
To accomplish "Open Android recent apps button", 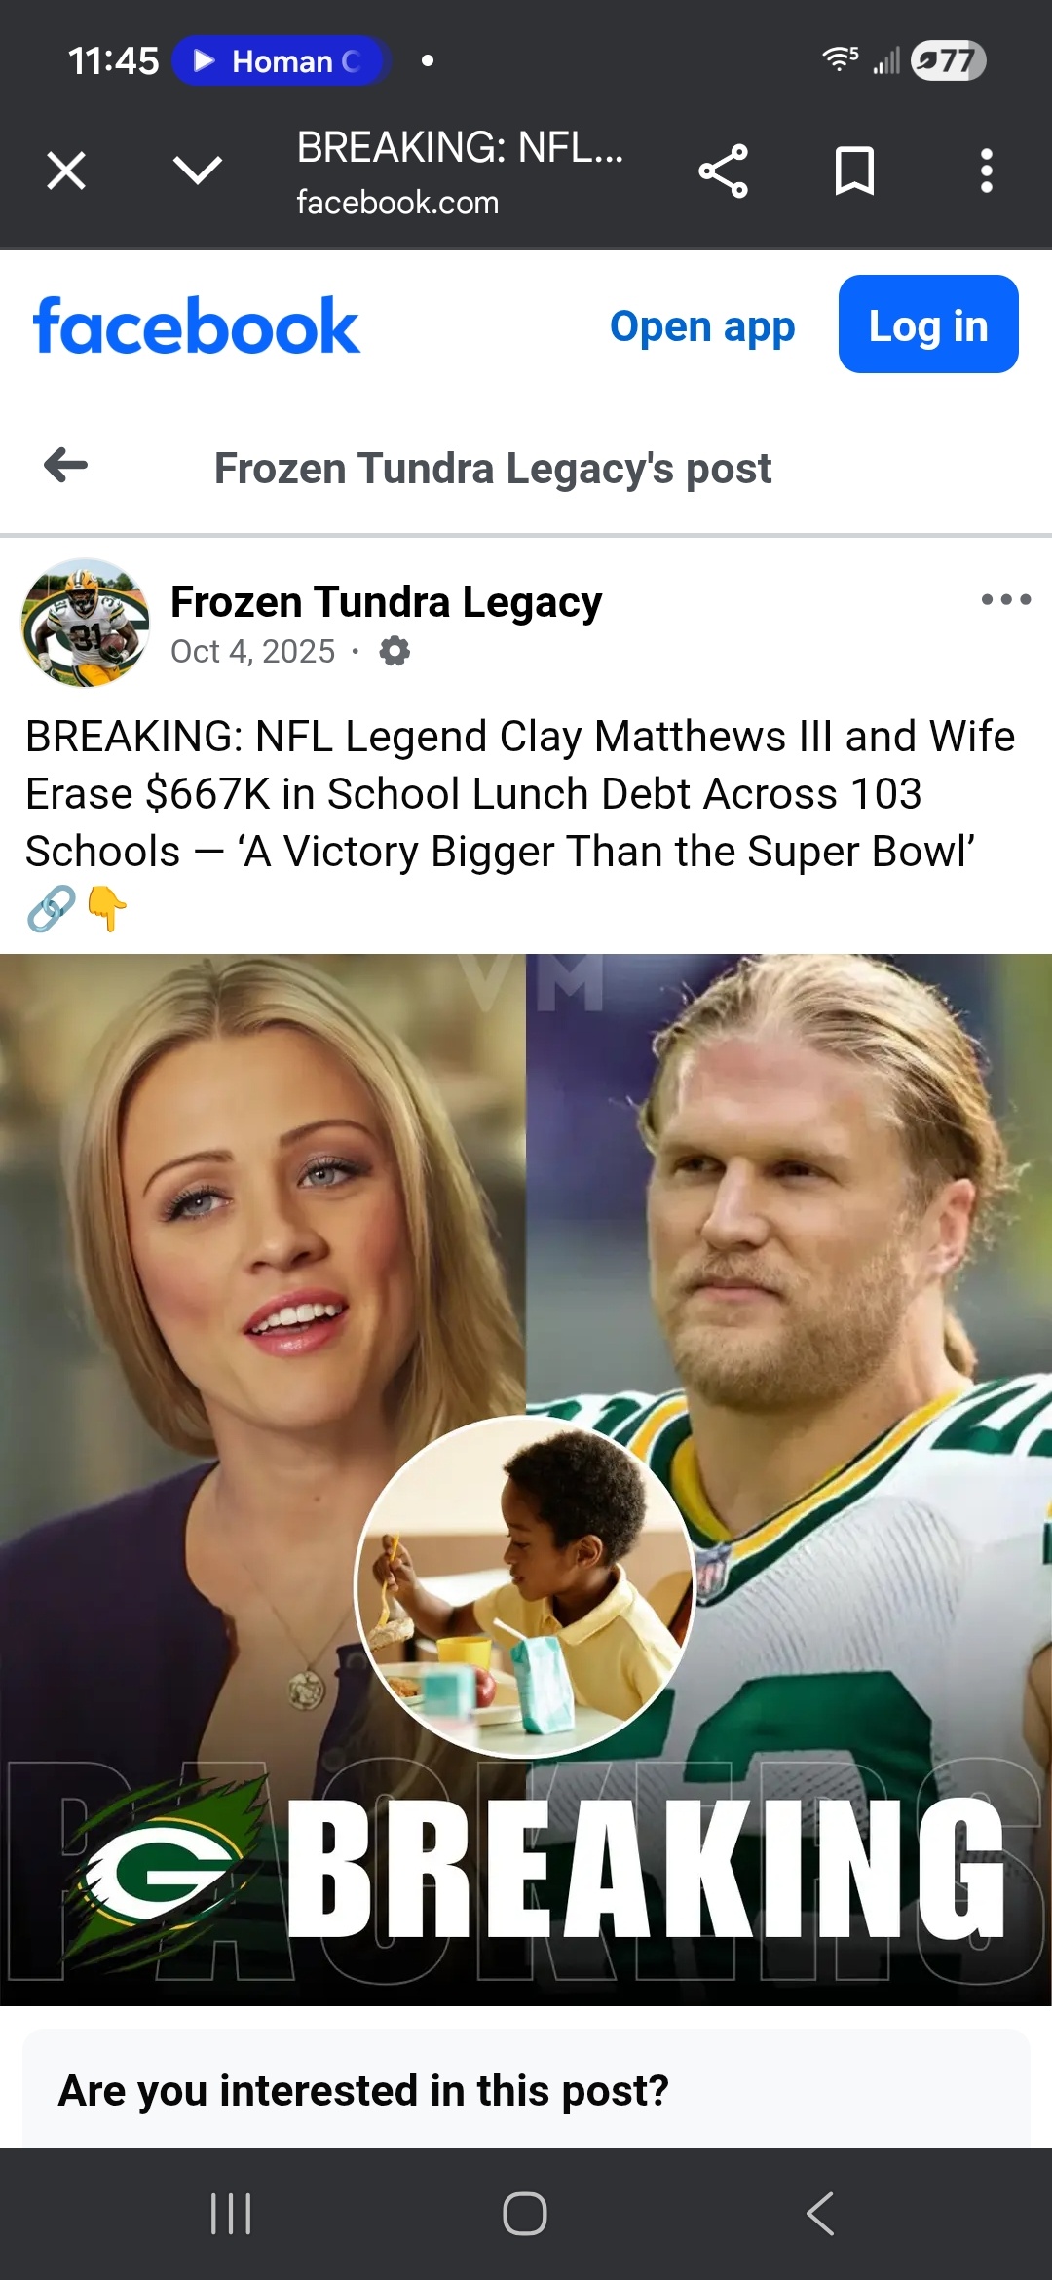I will pyautogui.click(x=231, y=2214).
